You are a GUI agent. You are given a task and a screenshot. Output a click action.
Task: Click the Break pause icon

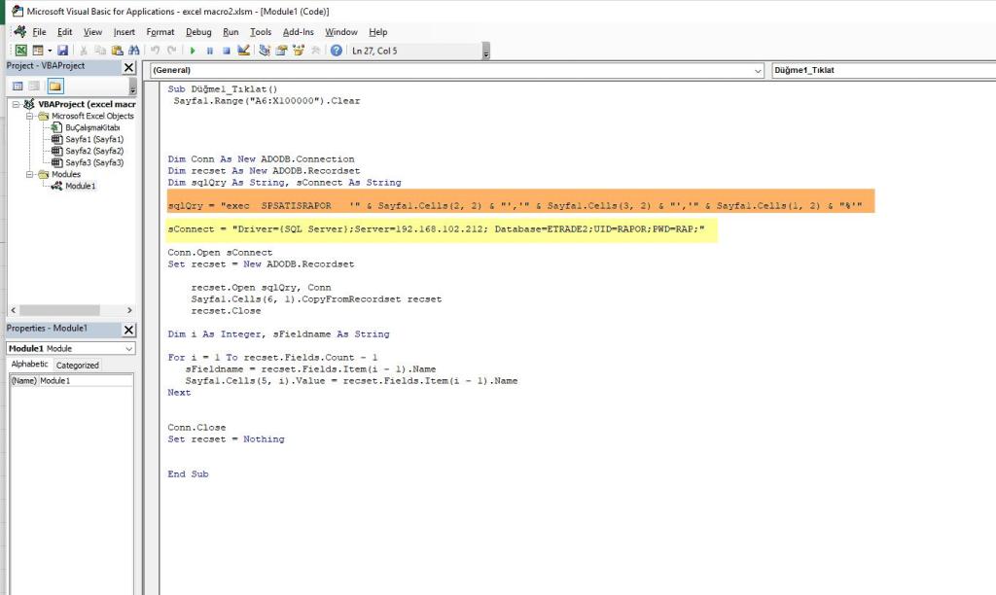209,51
